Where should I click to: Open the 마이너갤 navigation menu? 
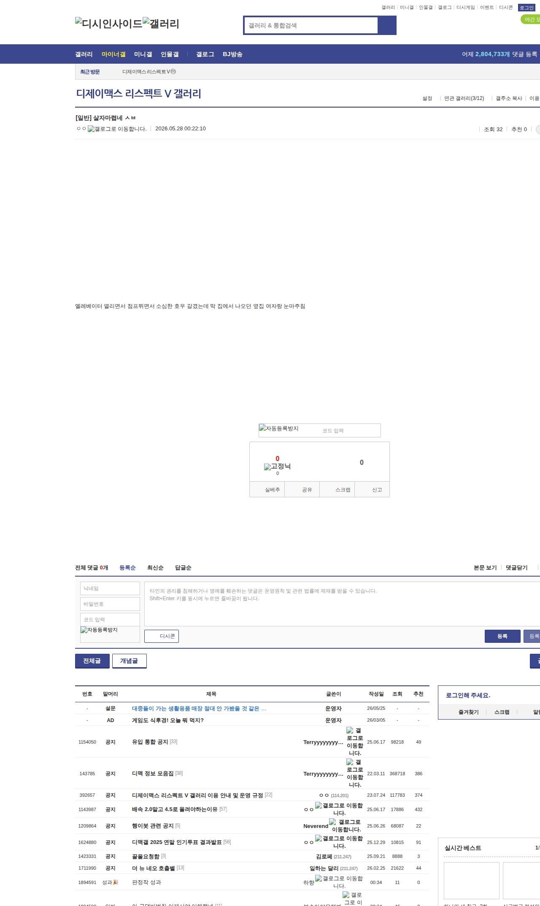(113, 54)
